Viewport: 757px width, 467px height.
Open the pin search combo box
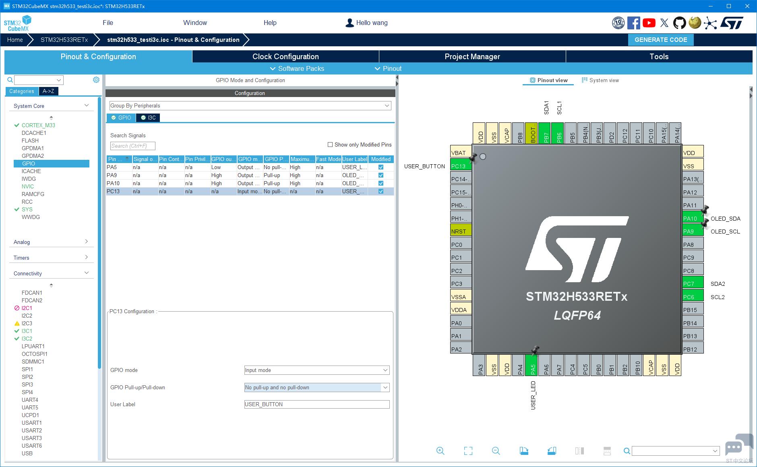pyautogui.click(x=676, y=451)
